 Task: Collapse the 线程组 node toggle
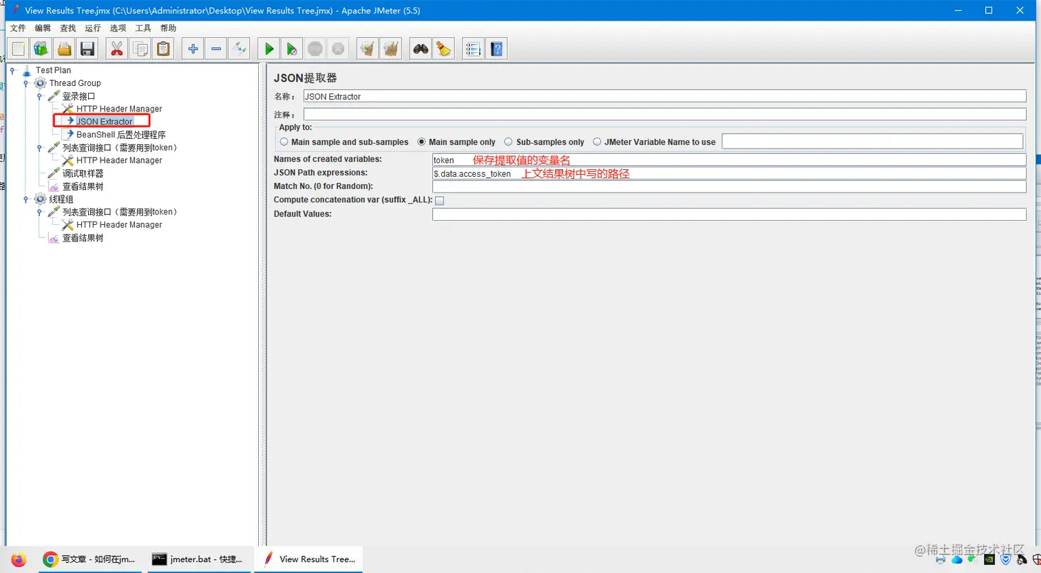25,199
